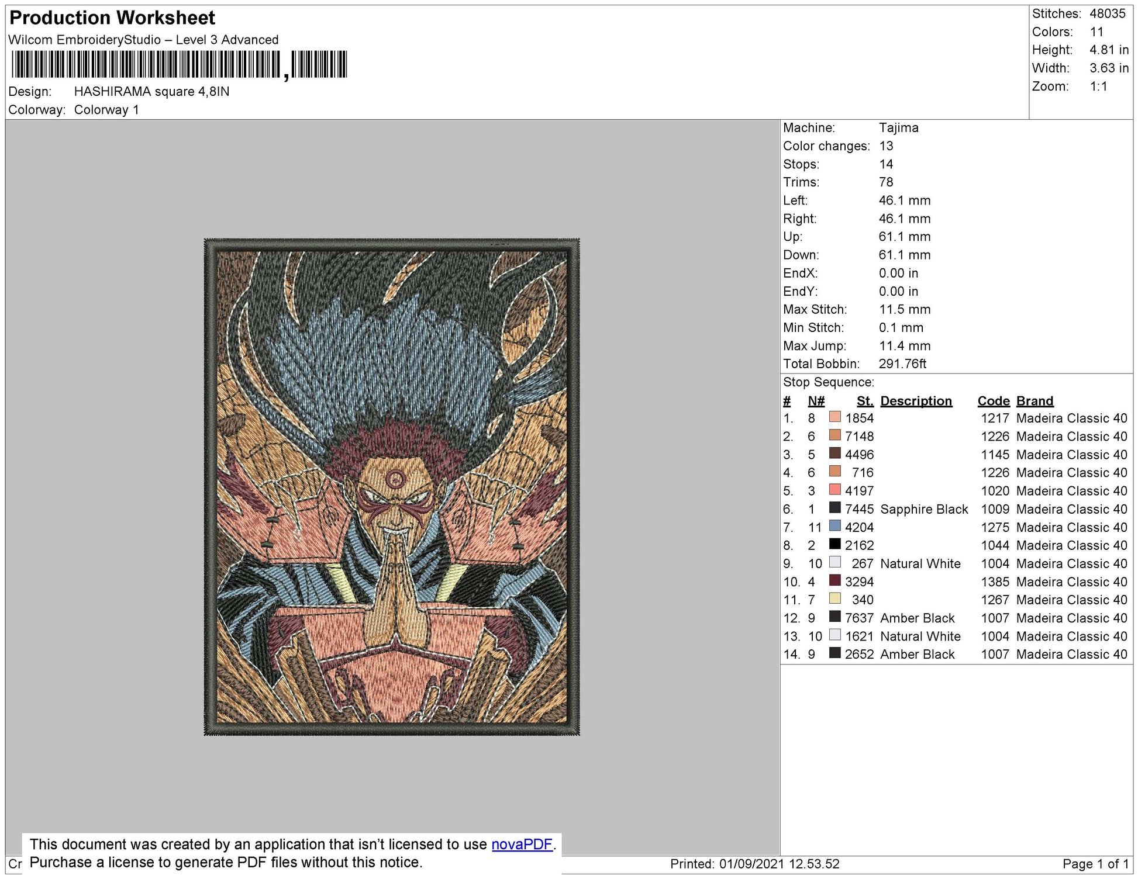Click the brown swatch in row 3
The image size is (1138, 879).
point(834,454)
